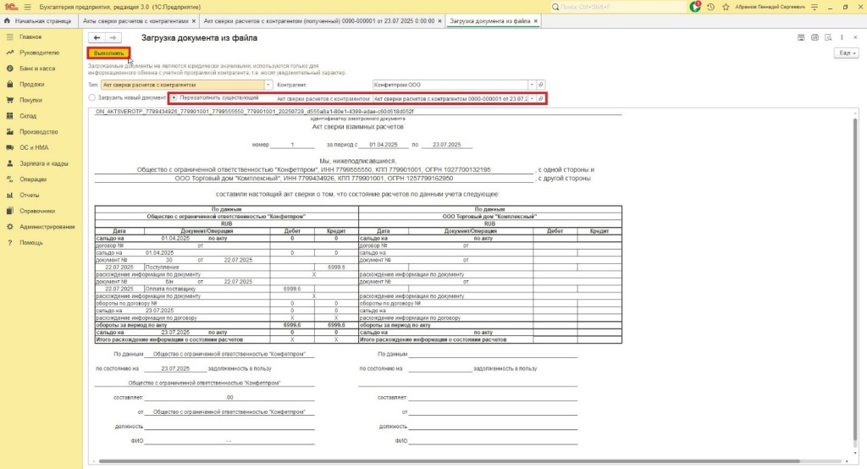Click the save document diskette icon
The width and height of the screenshot is (867, 469).
(x=801, y=38)
